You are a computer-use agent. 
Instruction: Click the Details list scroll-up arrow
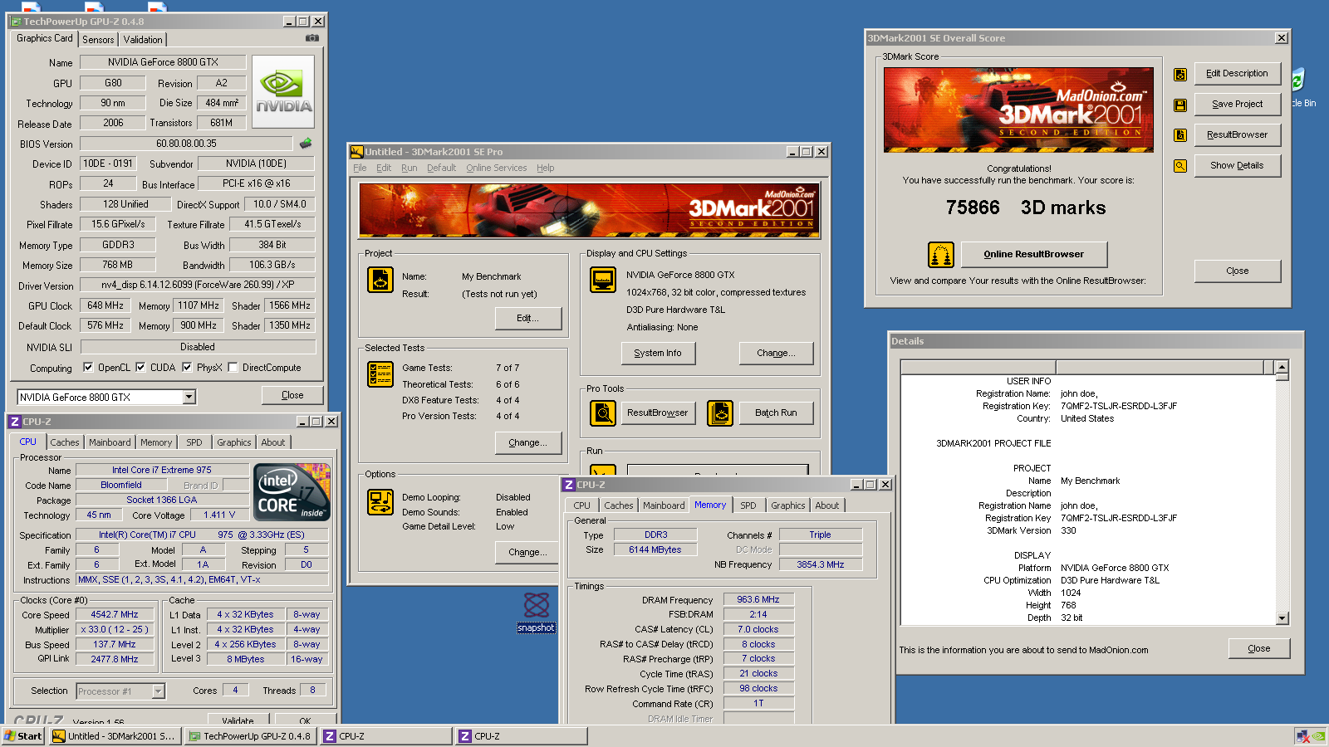tap(1282, 367)
